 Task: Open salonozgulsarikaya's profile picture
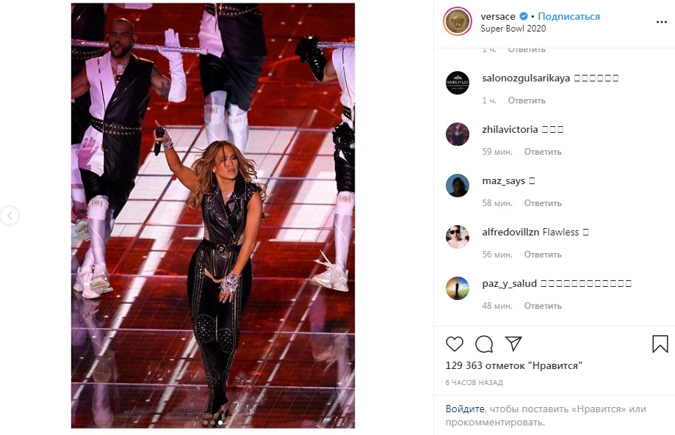tap(457, 83)
